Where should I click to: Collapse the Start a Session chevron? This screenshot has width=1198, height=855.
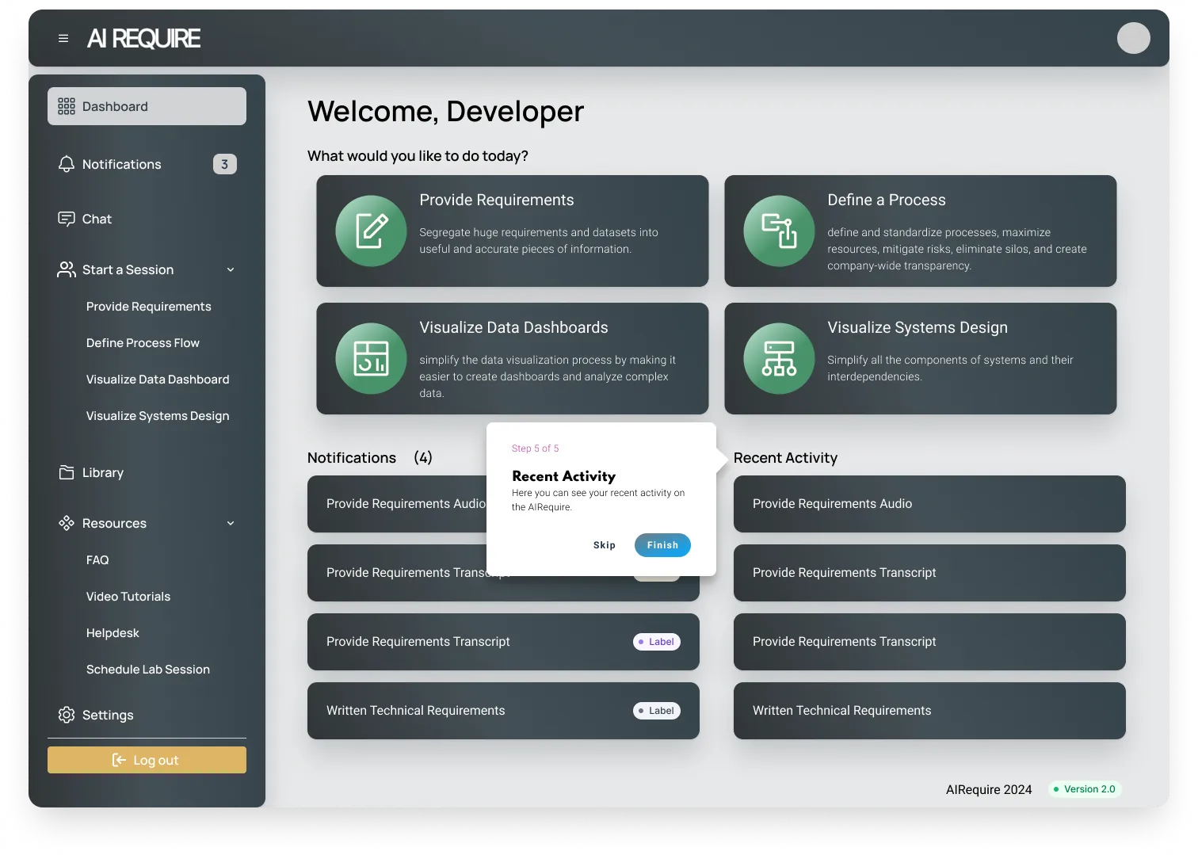(x=231, y=269)
